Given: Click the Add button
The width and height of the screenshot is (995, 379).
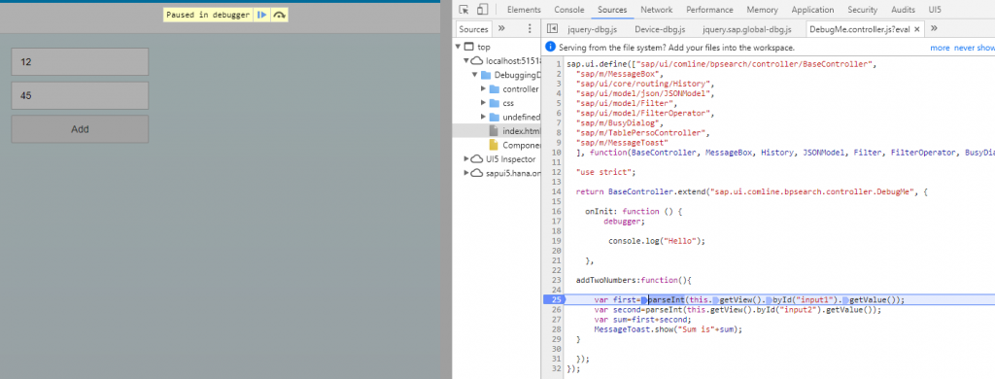Looking at the screenshot, I should (80, 129).
